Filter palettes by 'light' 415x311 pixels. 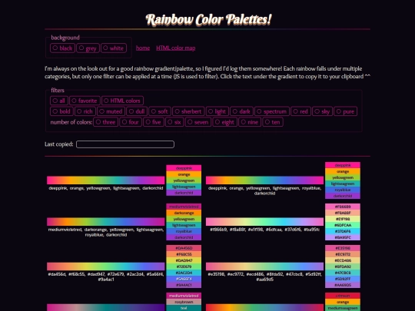coord(217,111)
